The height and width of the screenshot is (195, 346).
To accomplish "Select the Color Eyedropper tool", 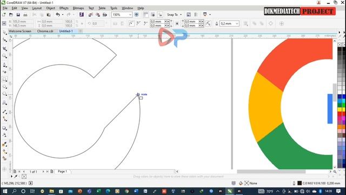I will pyautogui.click(x=4, y=144).
